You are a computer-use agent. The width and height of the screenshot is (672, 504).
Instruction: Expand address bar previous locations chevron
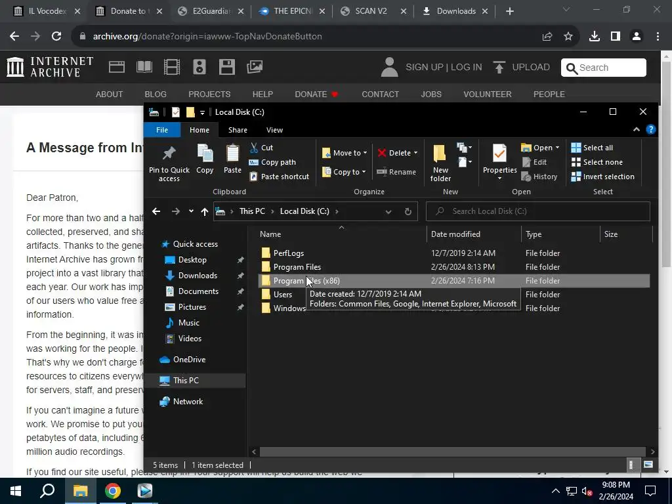pyautogui.click(x=388, y=211)
